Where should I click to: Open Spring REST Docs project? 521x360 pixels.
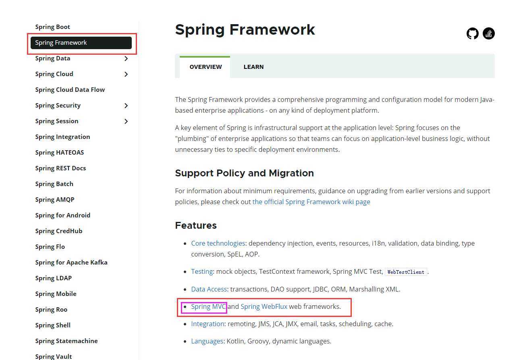tap(60, 168)
